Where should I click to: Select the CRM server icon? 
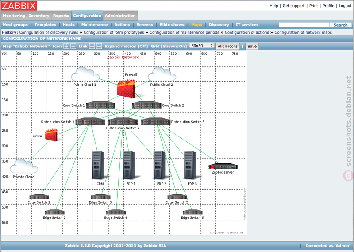point(98,166)
